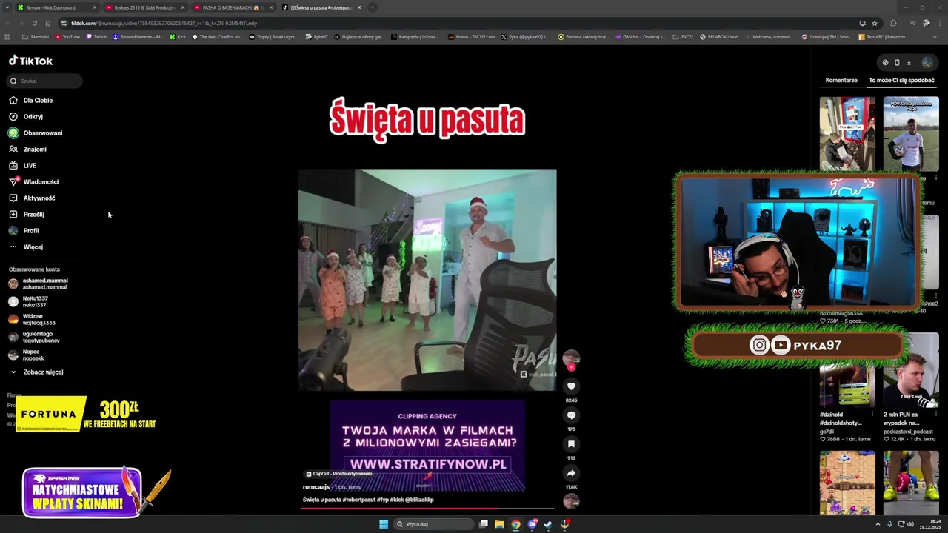
Task: Open the Dla Ciebie feed
Action: pos(38,100)
